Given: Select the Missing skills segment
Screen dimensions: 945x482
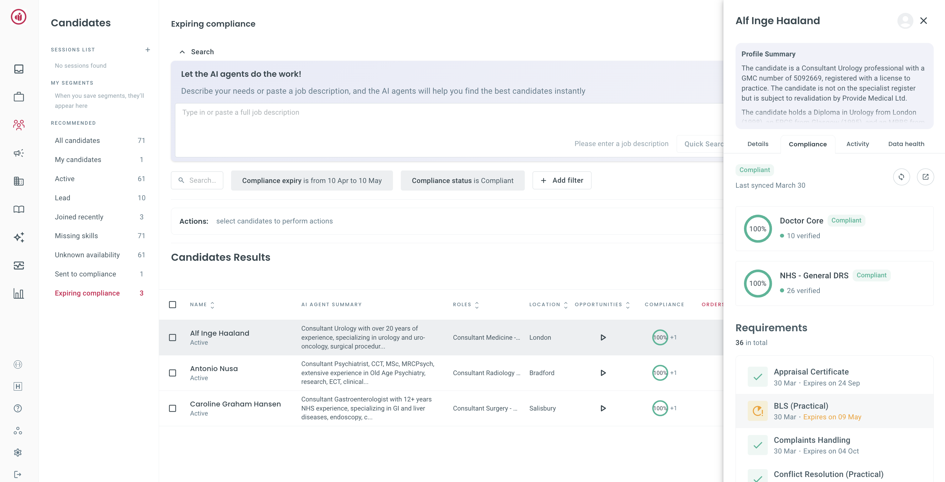Looking at the screenshot, I should click(x=100, y=236).
